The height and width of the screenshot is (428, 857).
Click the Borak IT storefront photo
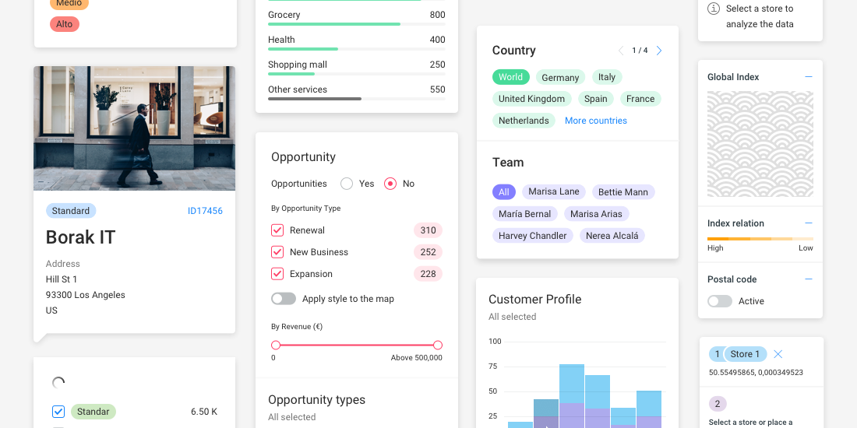(x=134, y=128)
